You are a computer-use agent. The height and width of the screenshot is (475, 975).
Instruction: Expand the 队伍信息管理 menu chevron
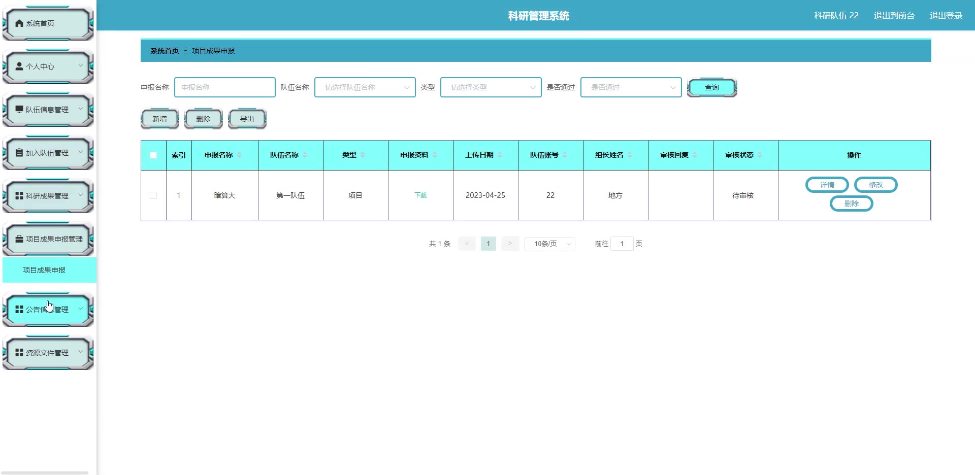(x=80, y=109)
